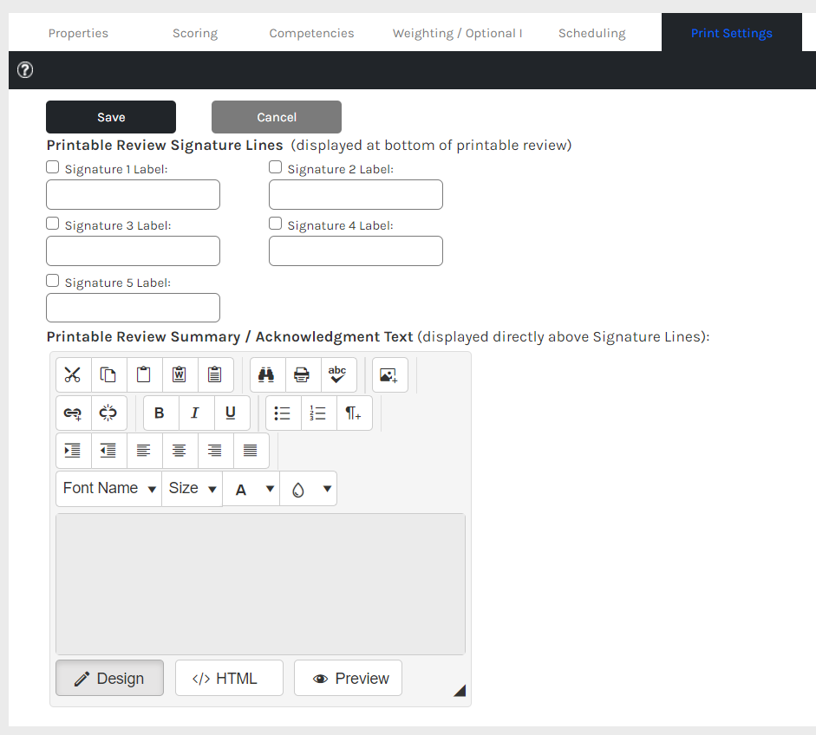Viewport: 816px width, 735px height.
Task: Click the Indent icon
Action: click(73, 451)
